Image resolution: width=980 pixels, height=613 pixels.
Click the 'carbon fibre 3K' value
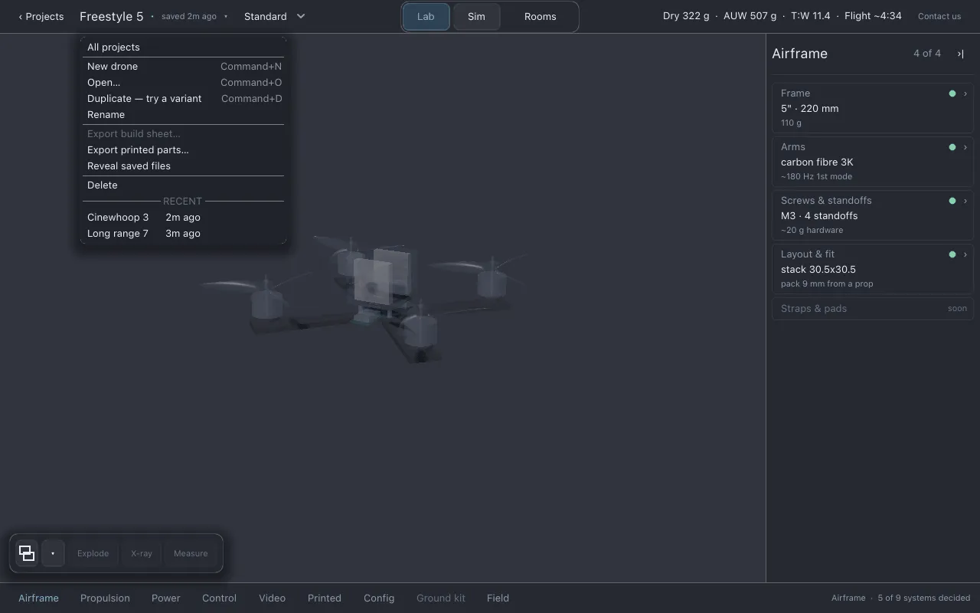817,162
